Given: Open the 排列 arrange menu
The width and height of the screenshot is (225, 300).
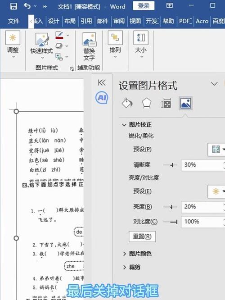Looking at the screenshot, I should pos(115,45).
